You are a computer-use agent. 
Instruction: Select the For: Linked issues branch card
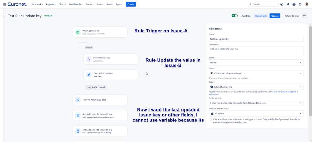point(111,59)
